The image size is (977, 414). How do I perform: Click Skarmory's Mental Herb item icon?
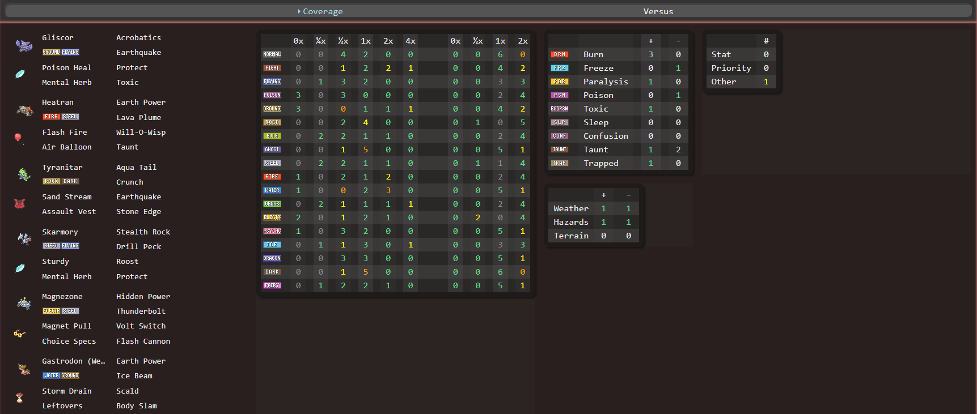coord(20,268)
